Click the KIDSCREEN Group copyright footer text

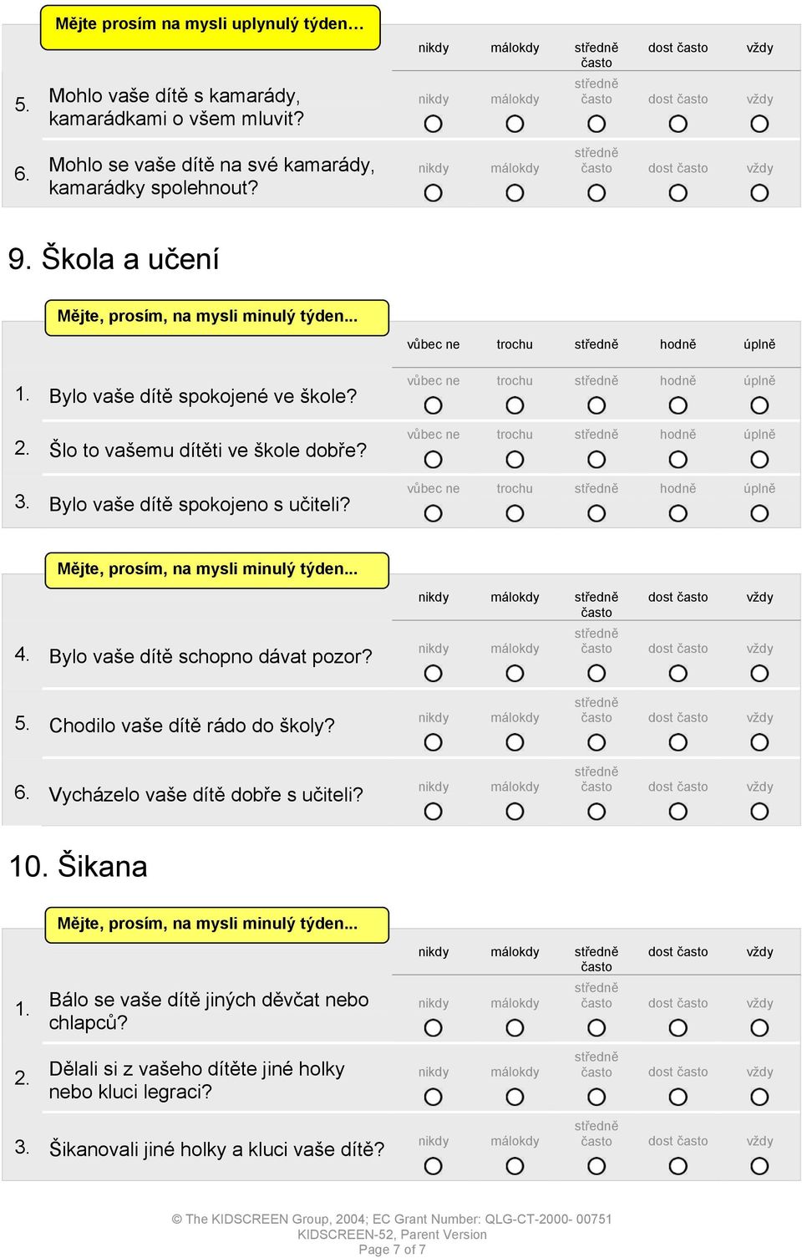392,1219
